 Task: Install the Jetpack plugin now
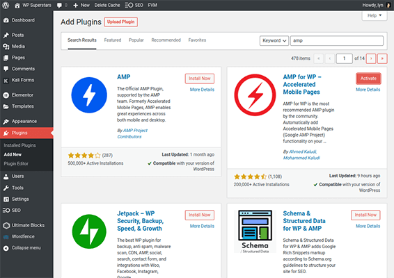pyautogui.click(x=200, y=215)
